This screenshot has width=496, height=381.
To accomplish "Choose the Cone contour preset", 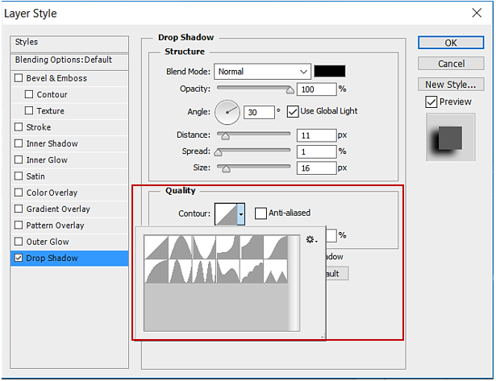I will [180, 247].
